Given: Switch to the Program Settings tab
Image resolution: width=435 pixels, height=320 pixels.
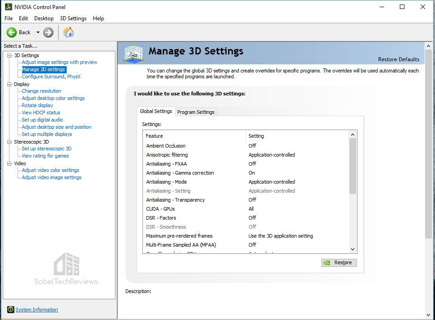Looking at the screenshot, I should pos(196,112).
